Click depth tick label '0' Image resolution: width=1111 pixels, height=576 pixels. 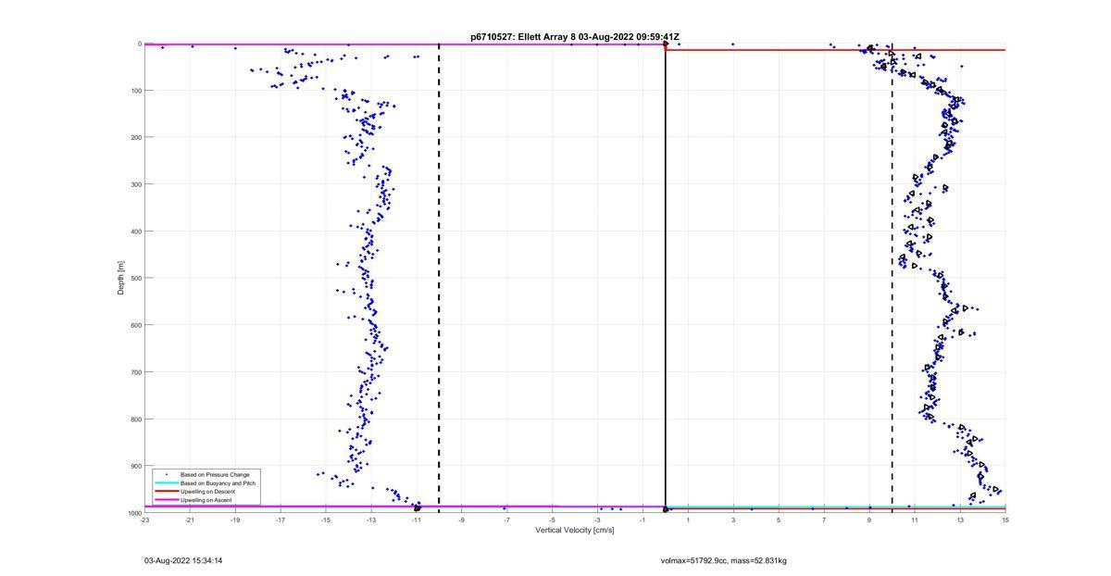point(139,44)
